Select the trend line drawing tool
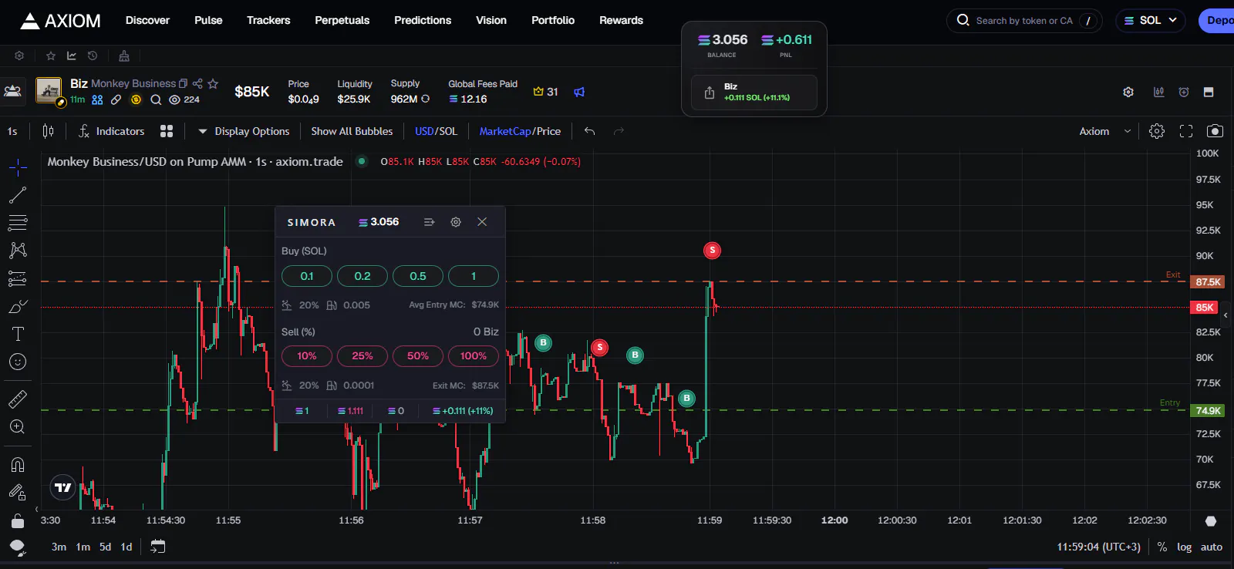This screenshot has width=1234, height=569. [x=18, y=195]
